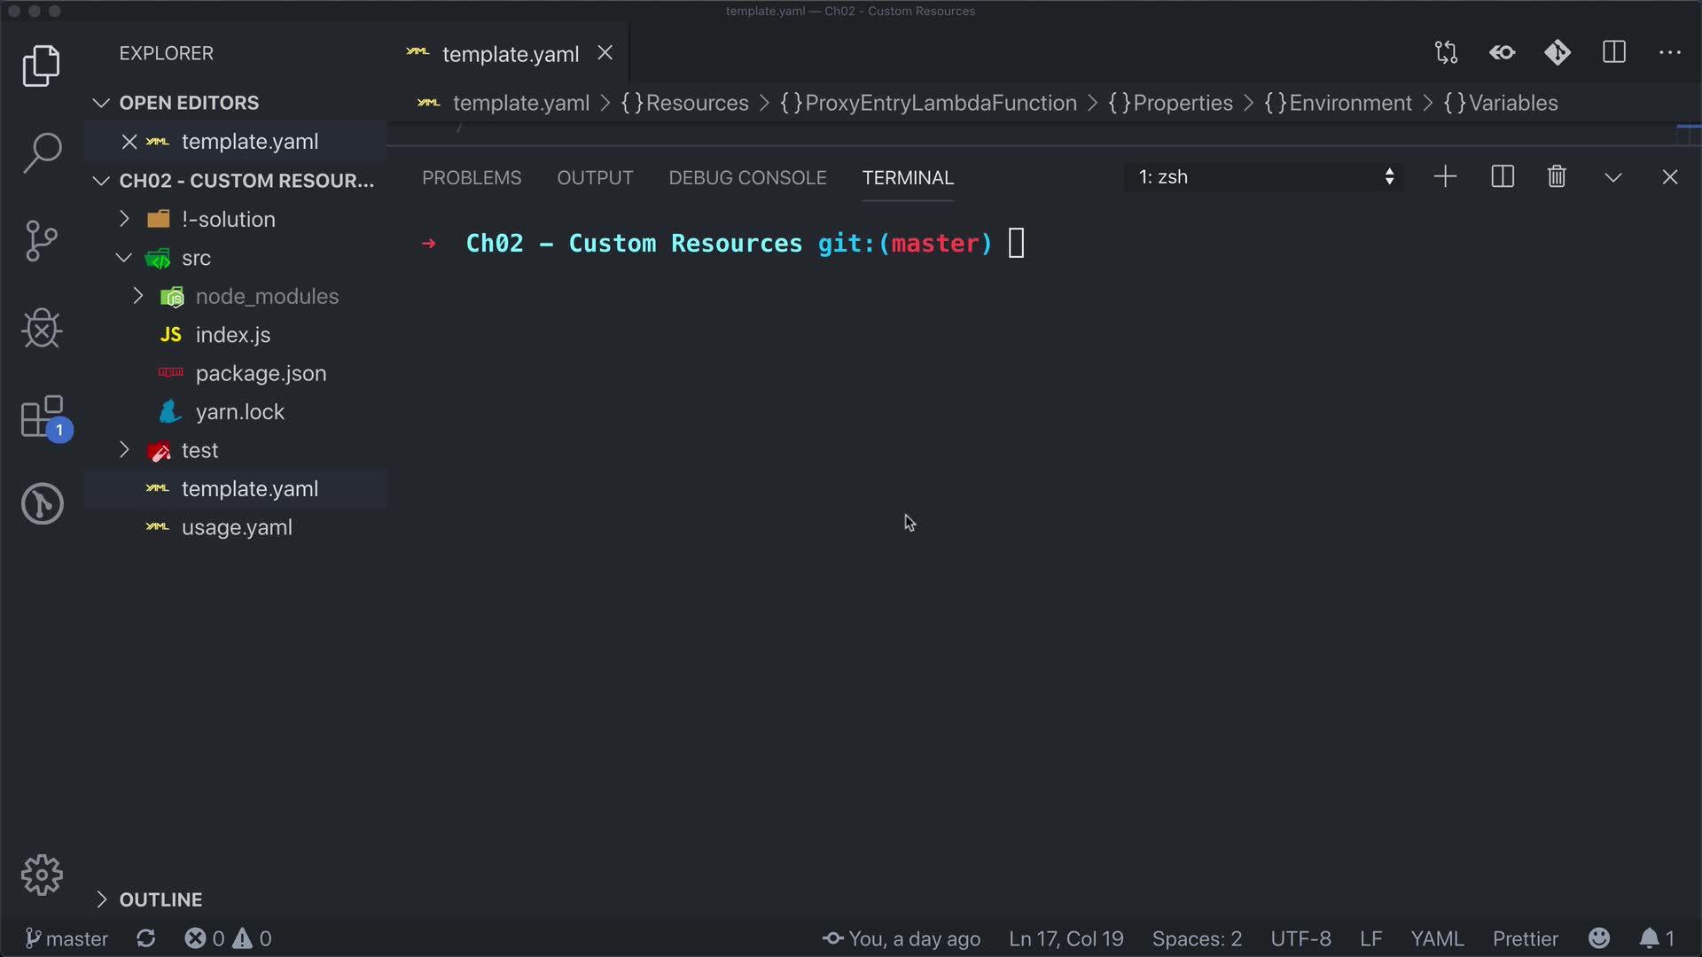This screenshot has height=957, width=1702.
Task: Click the Open Changes compare icon
Action: [1446, 53]
